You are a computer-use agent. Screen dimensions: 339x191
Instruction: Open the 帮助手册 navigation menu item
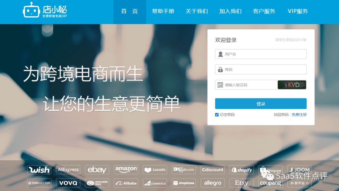163,11
